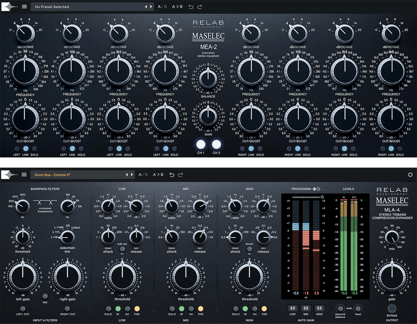Image resolution: width=417 pixels, height=324 pixels.
Task: Open the 'No Preset Selected' preset dropdown
Action: point(93,7)
